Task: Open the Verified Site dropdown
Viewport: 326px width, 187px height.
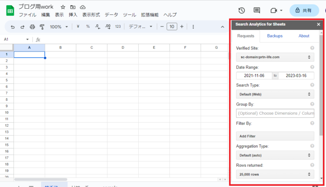Action: coord(275,57)
